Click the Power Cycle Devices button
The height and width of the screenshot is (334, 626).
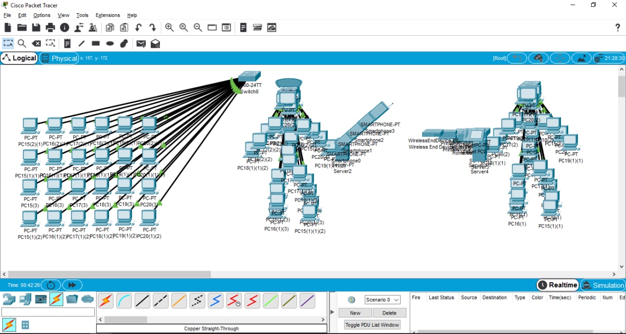(x=51, y=285)
